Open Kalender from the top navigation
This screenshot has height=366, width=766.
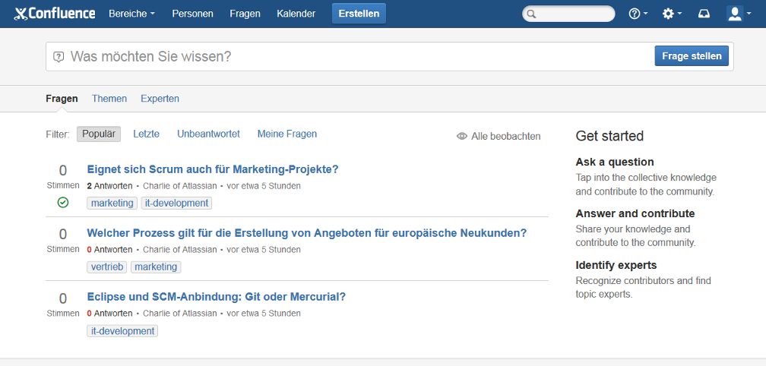click(x=296, y=14)
